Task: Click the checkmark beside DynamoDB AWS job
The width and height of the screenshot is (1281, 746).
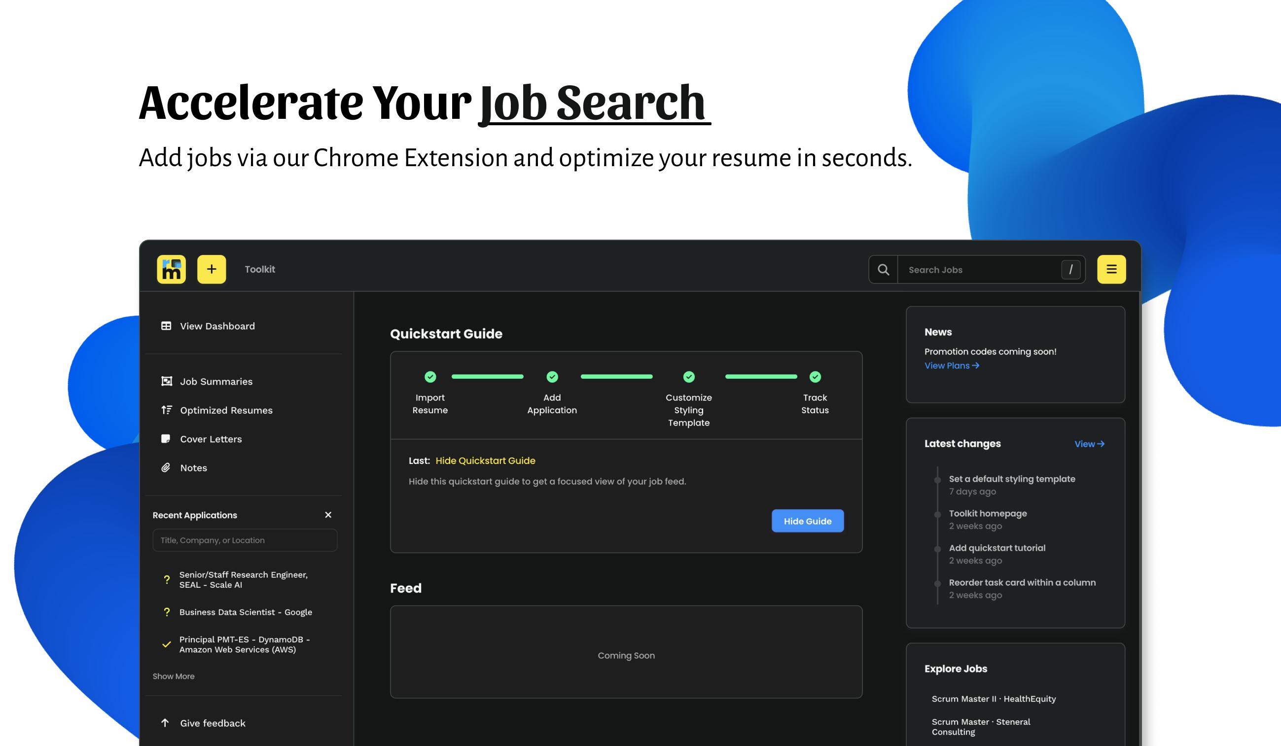Action: (166, 644)
